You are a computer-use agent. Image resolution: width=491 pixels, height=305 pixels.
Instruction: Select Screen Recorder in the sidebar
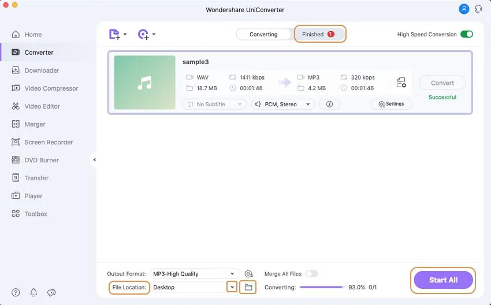[x=49, y=142]
